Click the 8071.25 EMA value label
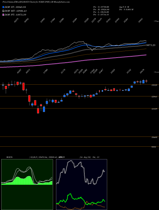159x210 pixels. 151,45
